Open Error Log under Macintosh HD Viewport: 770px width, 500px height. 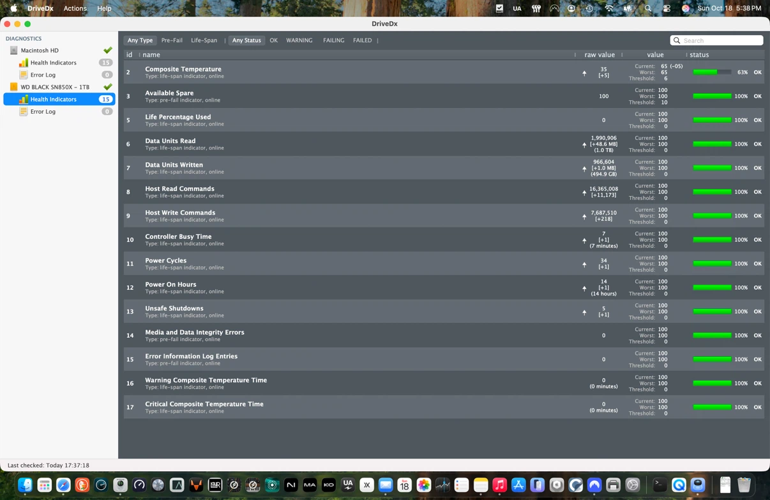click(43, 75)
